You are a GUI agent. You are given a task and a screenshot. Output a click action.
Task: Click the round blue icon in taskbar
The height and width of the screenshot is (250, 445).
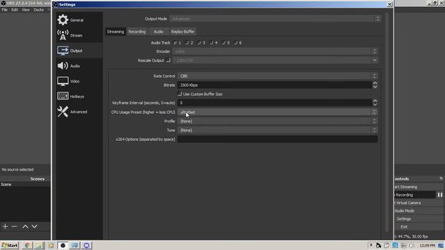tap(86, 245)
